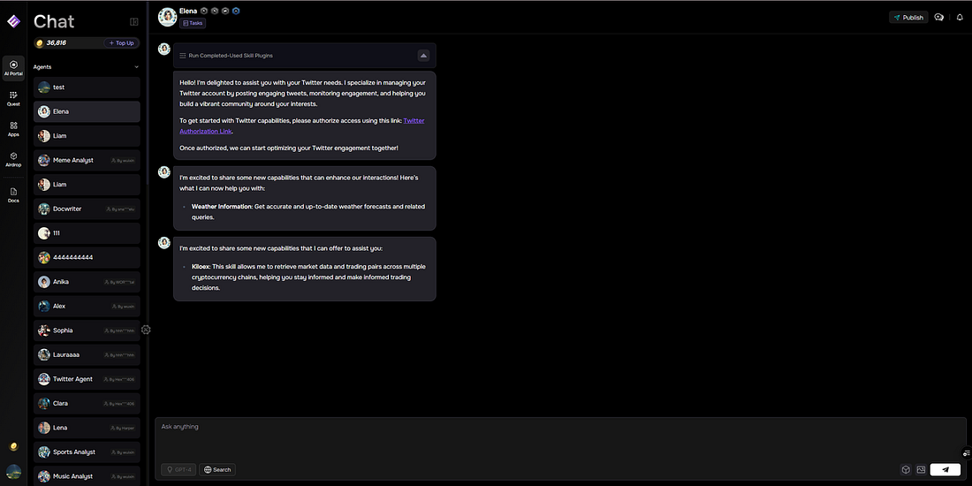This screenshot has width=972, height=486.
Task: Open the Quest section in sidebar
Action: 13,98
